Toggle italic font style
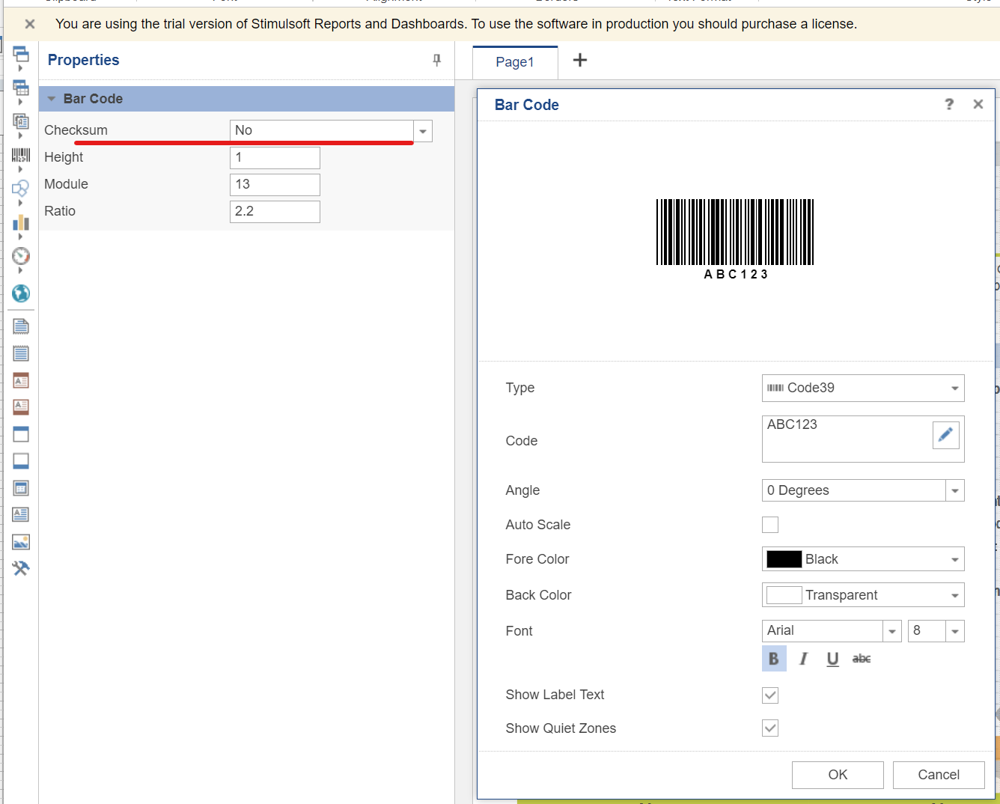The width and height of the screenshot is (1000, 804). pyautogui.click(x=803, y=658)
